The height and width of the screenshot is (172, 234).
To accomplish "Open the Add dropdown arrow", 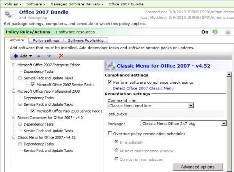I will (x=30, y=56).
